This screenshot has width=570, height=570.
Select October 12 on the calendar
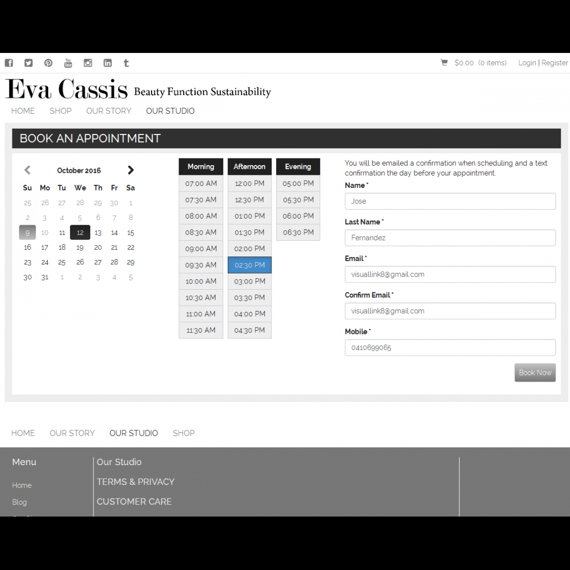(80, 233)
